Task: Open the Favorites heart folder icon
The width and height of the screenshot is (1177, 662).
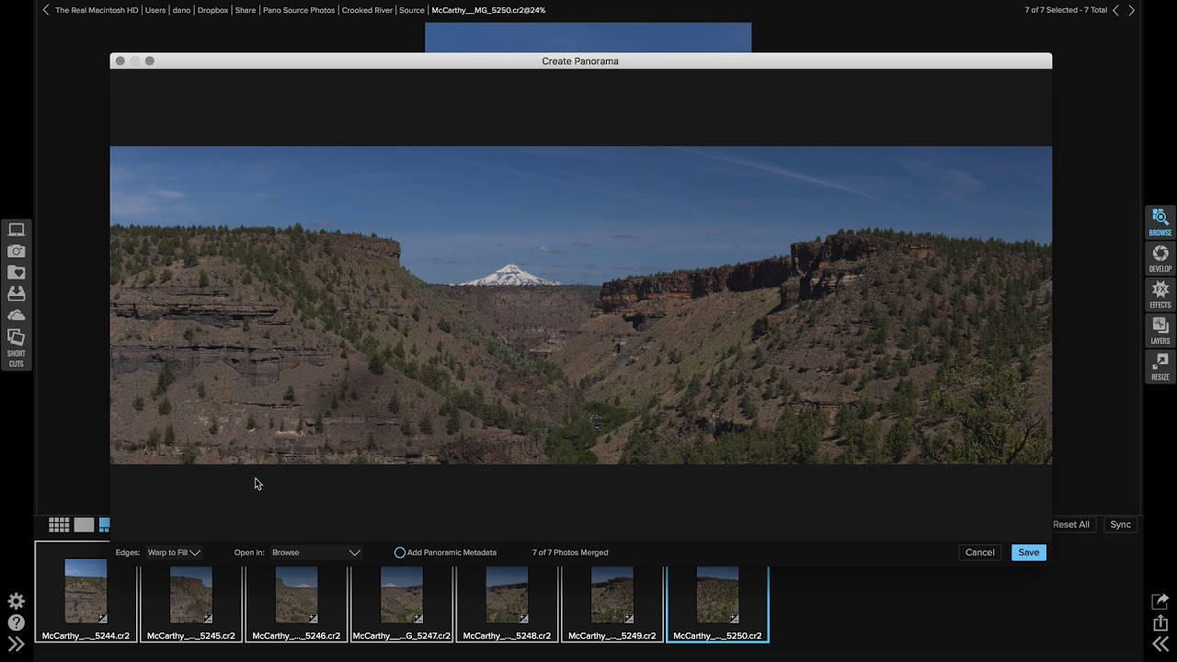Action: (x=17, y=272)
